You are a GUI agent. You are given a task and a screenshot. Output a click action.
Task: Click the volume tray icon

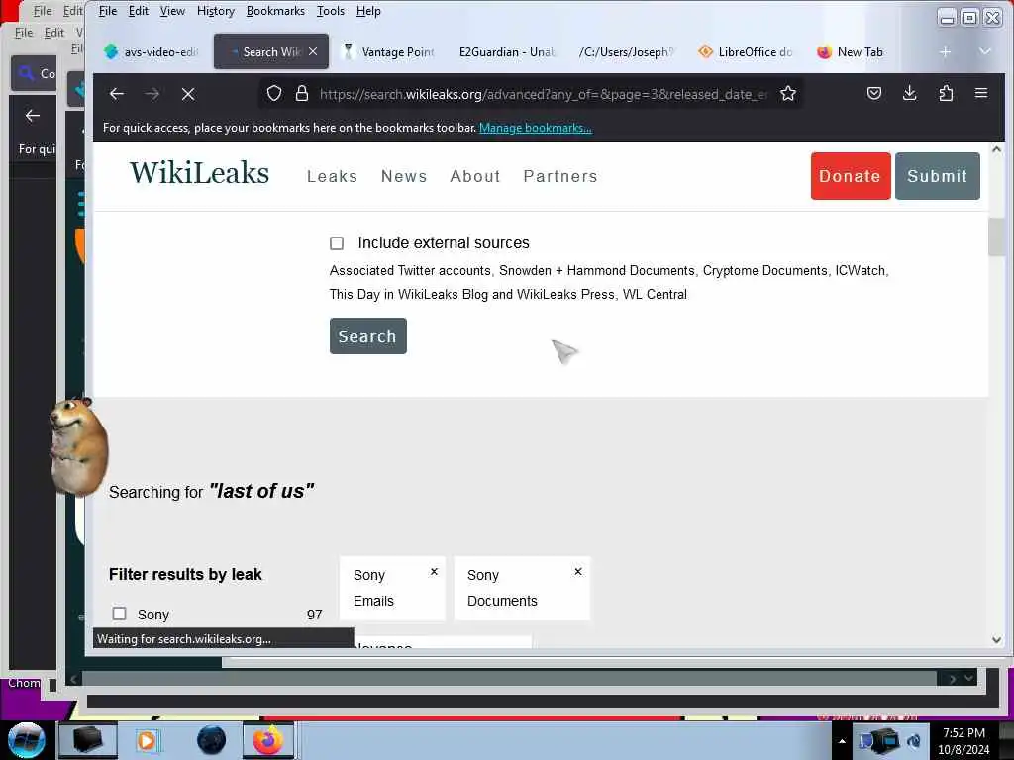(x=914, y=741)
